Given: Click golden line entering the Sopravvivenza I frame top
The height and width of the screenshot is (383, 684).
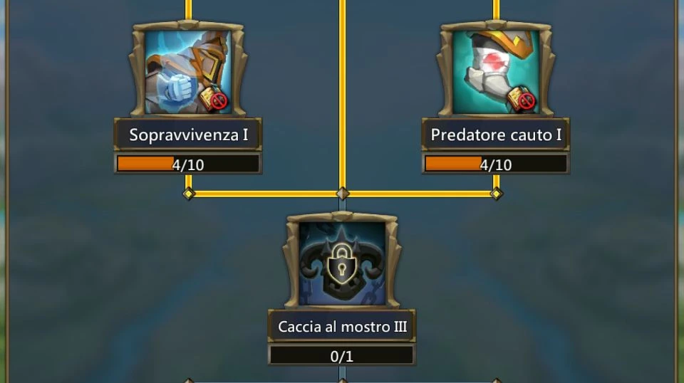Looking at the screenshot, I should coord(188,10).
